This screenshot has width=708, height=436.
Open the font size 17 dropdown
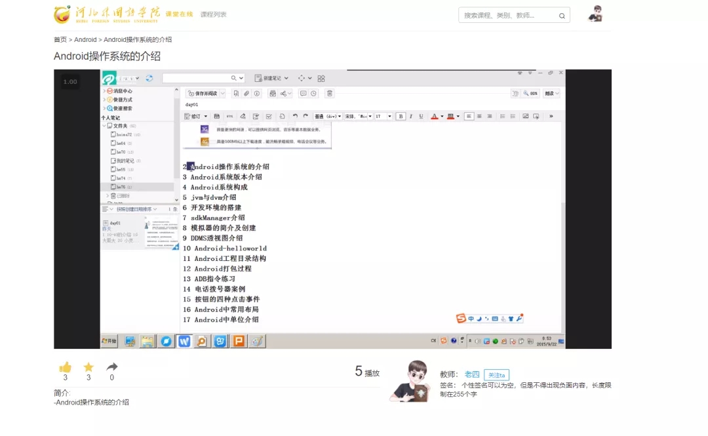[382, 116]
